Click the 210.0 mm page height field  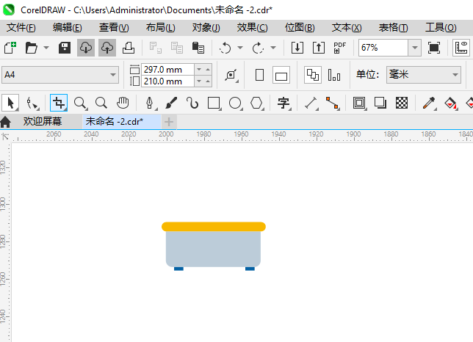(167, 81)
